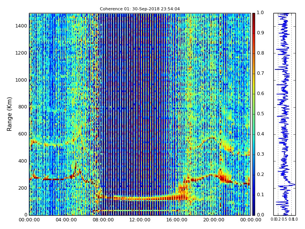305x229 pixels.
Task: Click the 04:00:00 time tick label
Action: point(66,220)
